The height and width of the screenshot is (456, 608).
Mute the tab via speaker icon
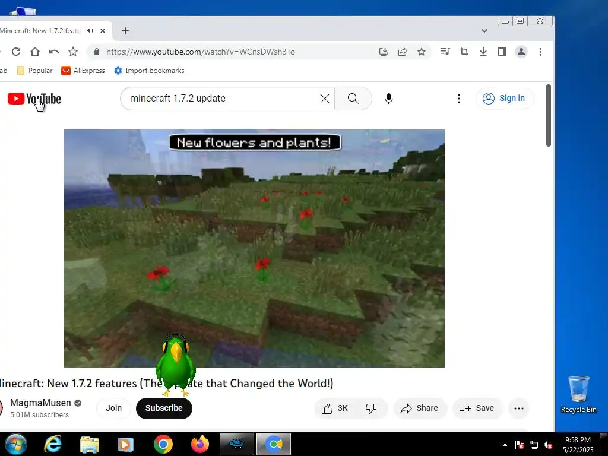coord(90,31)
